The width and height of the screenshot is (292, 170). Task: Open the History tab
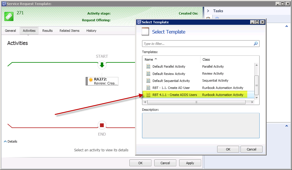click(91, 31)
